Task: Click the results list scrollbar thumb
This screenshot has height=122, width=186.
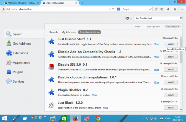Action: 181,50
